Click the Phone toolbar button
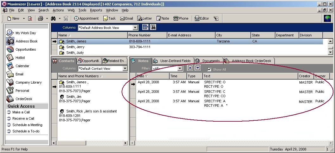This screenshot has width=335, height=153. pyautogui.click(x=181, y=18)
